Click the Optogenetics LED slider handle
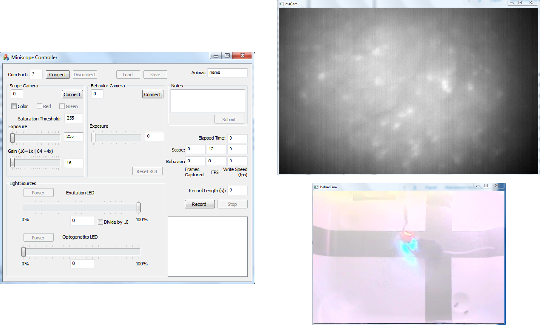The width and height of the screenshot is (540, 325). pyautogui.click(x=24, y=252)
